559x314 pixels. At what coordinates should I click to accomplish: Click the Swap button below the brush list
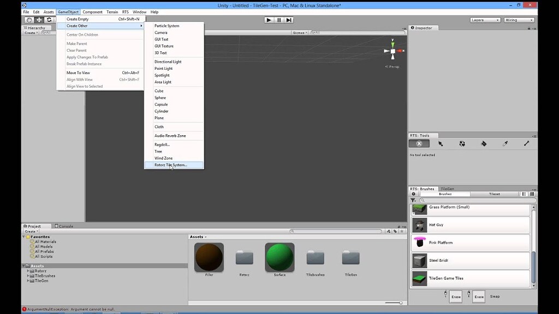coord(495,297)
